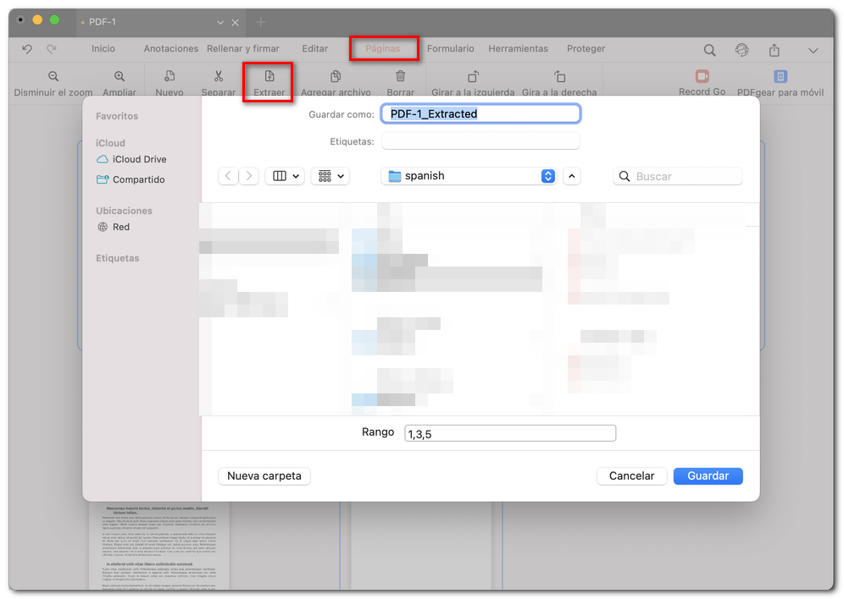Image resolution: width=844 pixels, height=599 pixels.
Task: Create a Nueva carpeta
Action: (264, 475)
